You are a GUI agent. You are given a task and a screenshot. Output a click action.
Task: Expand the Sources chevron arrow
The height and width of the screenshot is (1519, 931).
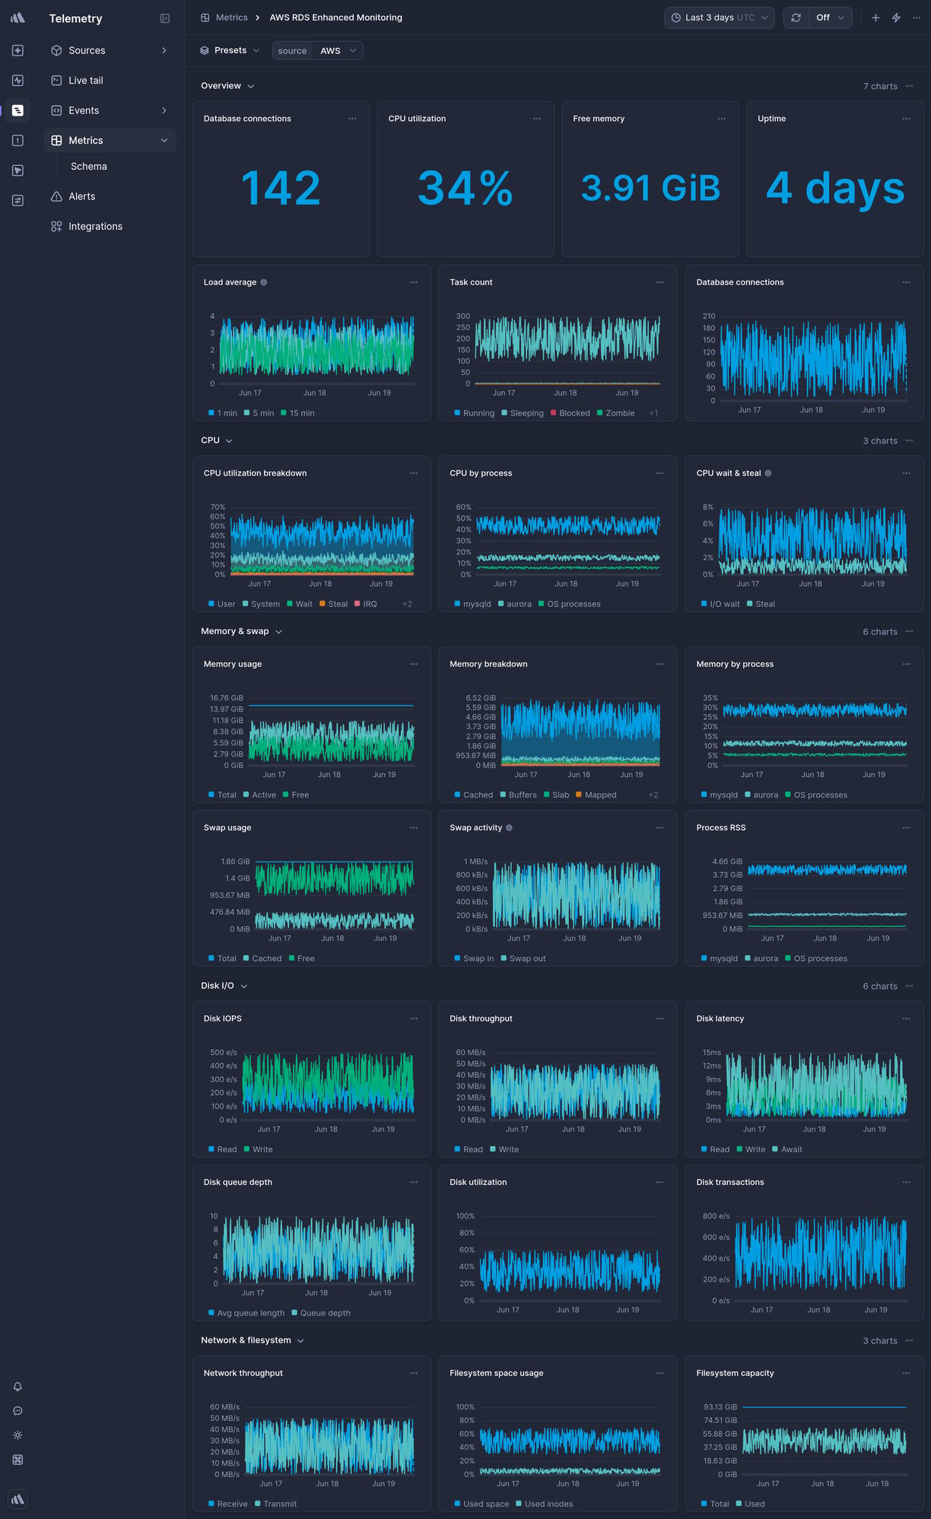click(164, 50)
